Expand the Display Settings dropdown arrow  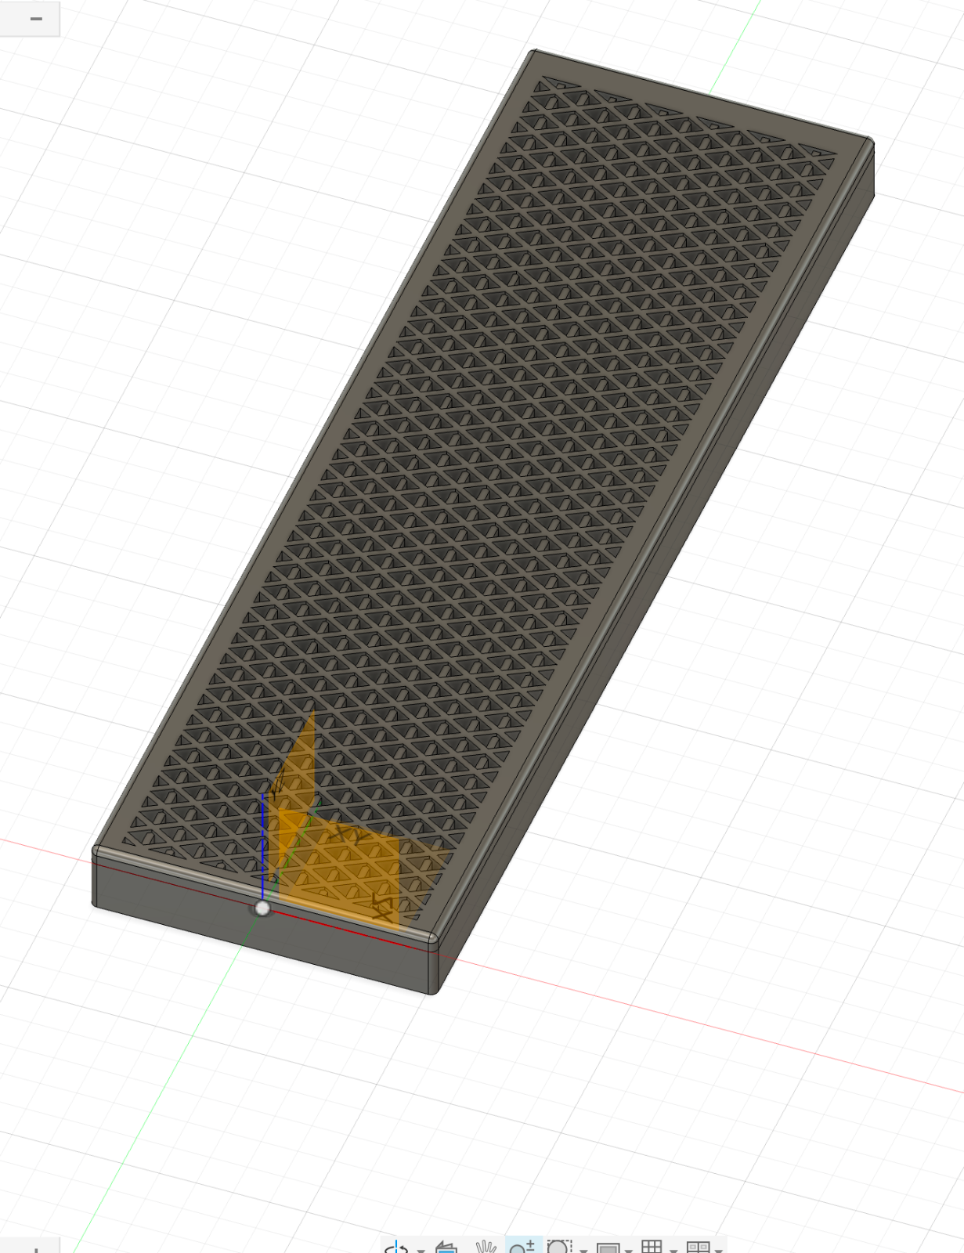pos(628,1250)
